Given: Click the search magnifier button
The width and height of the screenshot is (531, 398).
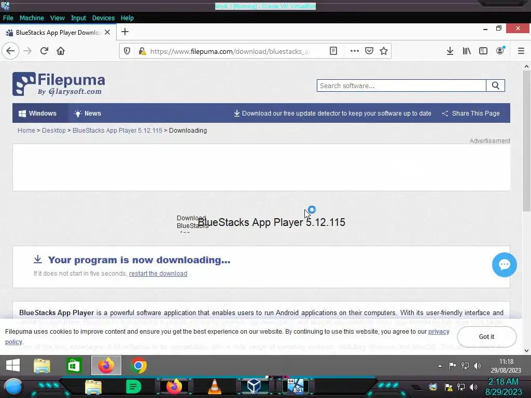Looking at the screenshot, I should (x=495, y=86).
